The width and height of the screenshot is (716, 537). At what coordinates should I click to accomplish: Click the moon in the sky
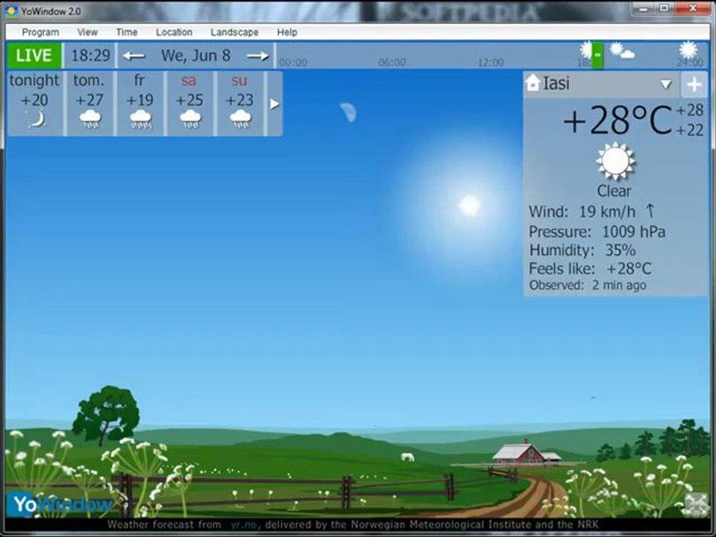tap(349, 112)
